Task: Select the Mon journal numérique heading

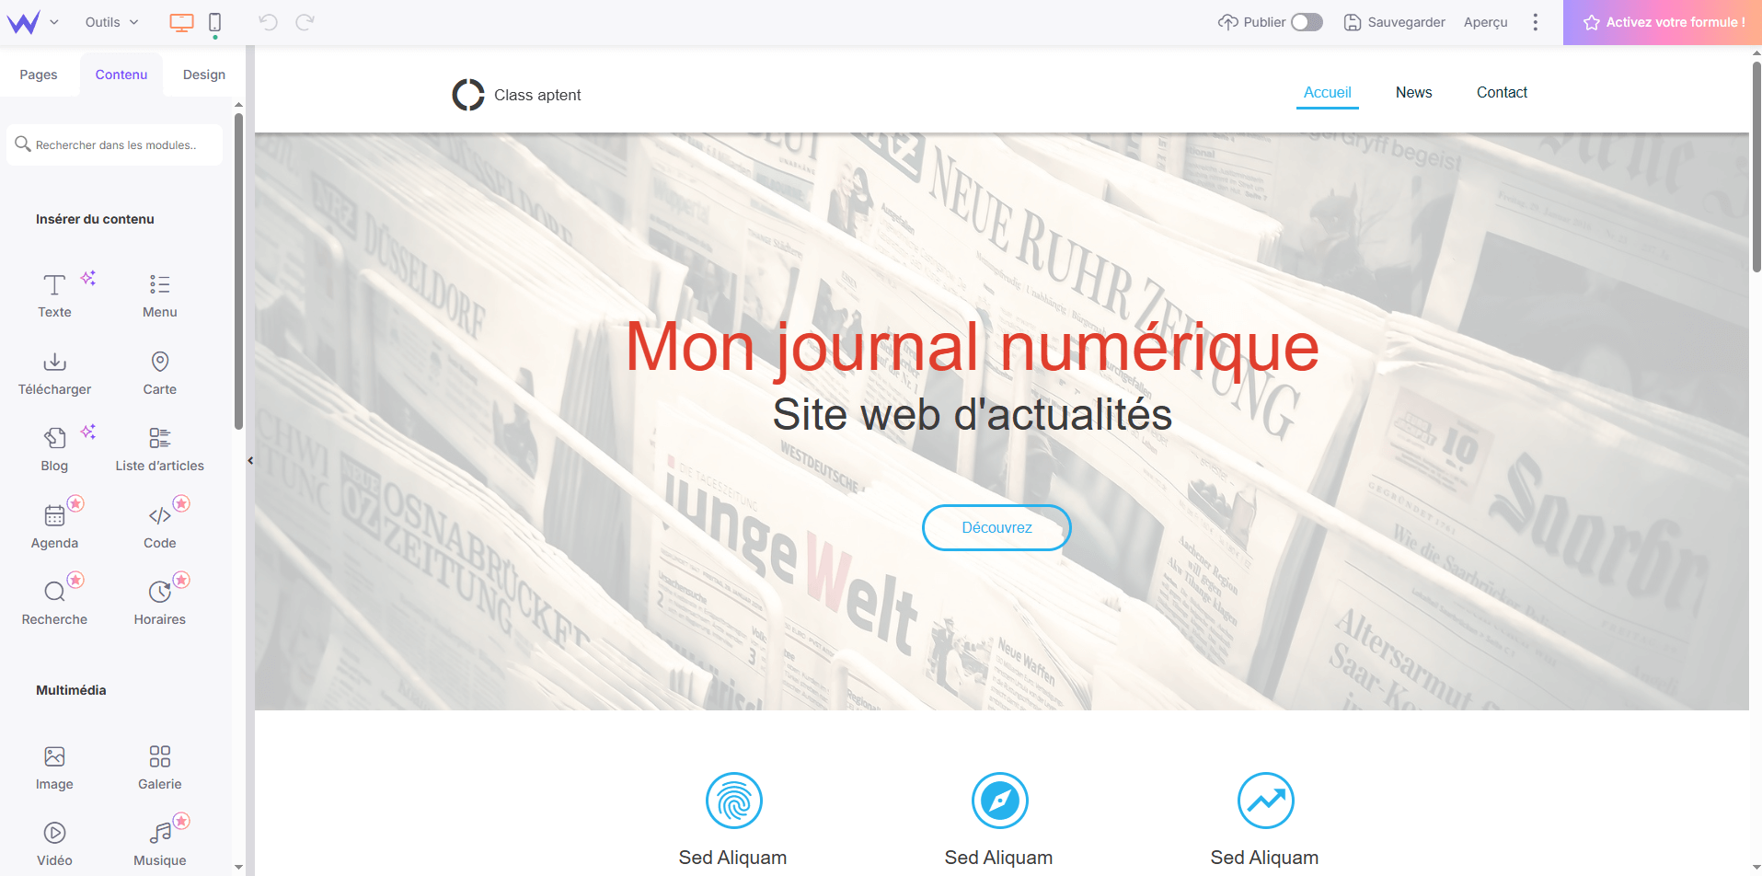Action: click(x=973, y=347)
